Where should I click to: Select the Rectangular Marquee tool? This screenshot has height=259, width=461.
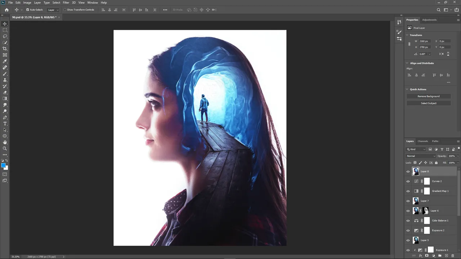(x=5, y=30)
